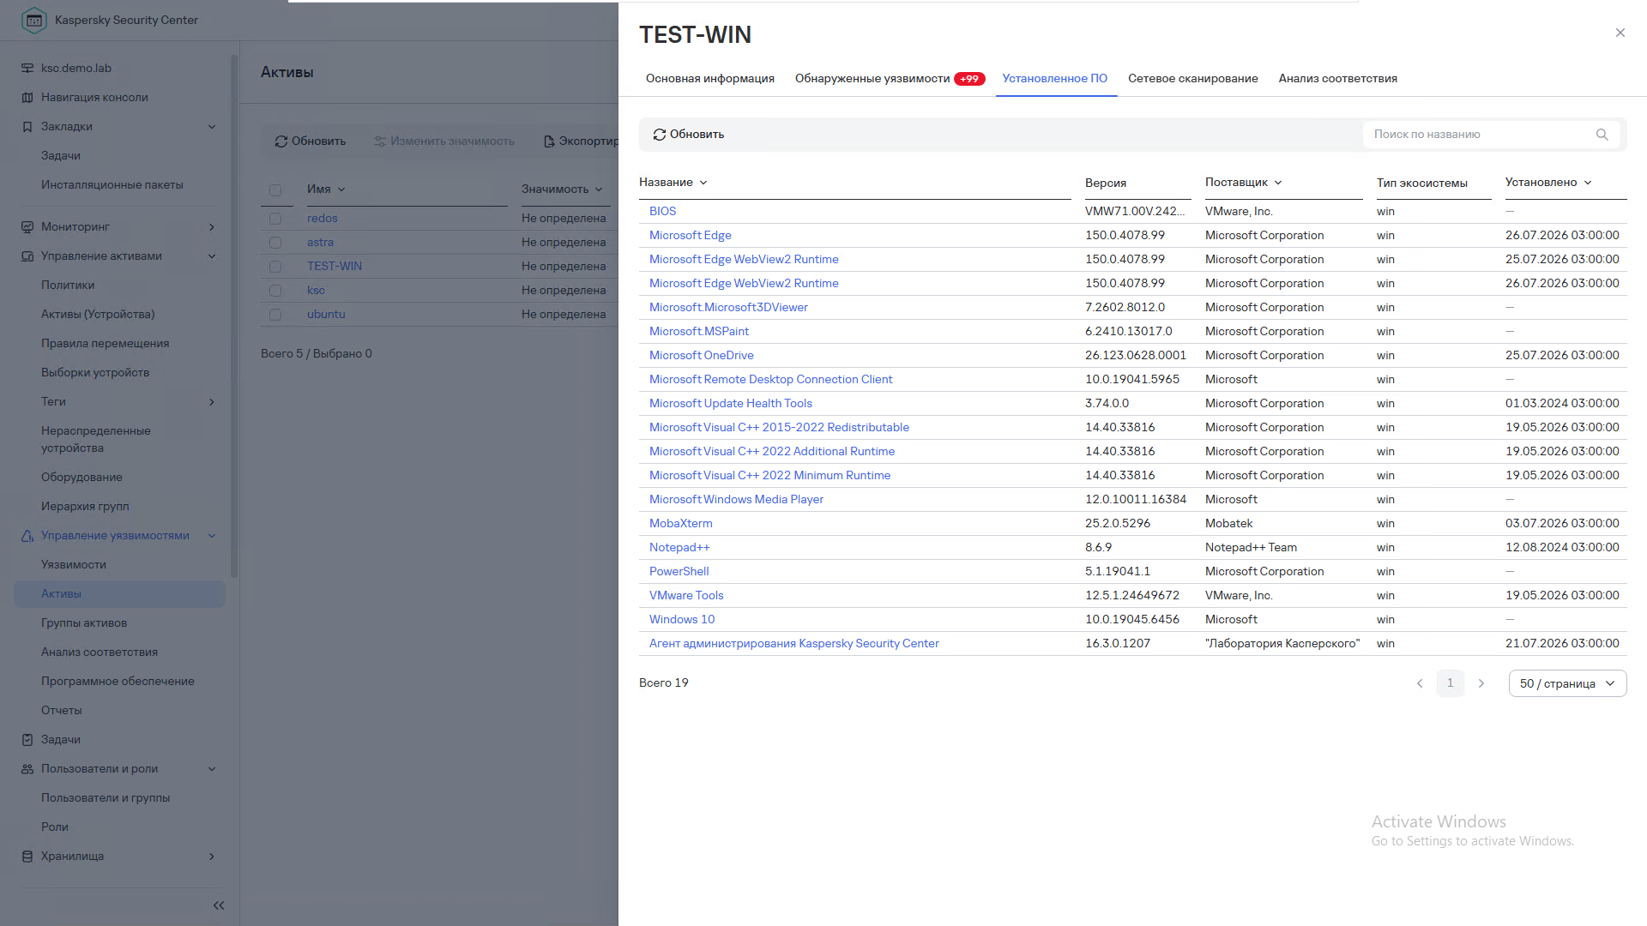This screenshot has height=926, width=1647.
Task: Collapse the Пользователи и роли chevron
Action: pyautogui.click(x=212, y=769)
